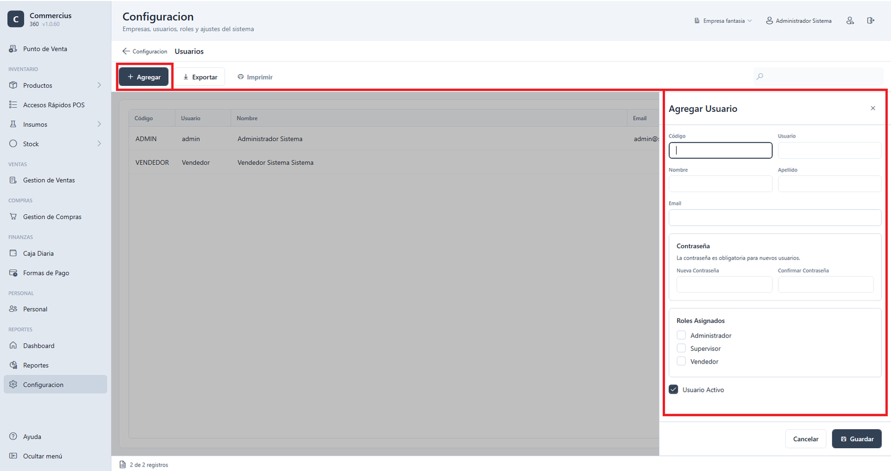The image size is (891, 471).
Task: Click the search magnifier icon
Action: click(x=760, y=76)
